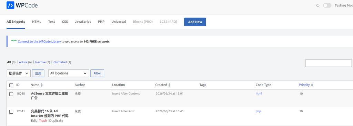Click the Add New button
353x126 pixels.
coord(195,22)
